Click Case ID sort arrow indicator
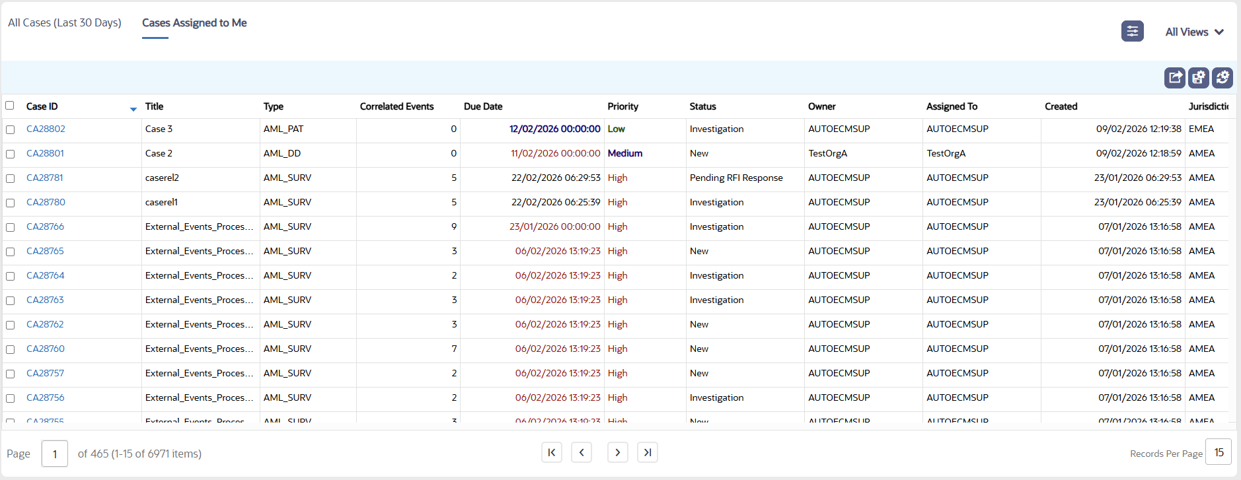The width and height of the screenshot is (1241, 480). tap(133, 109)
